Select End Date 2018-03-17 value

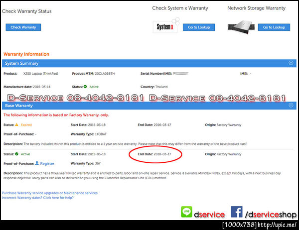click(162, 154)
